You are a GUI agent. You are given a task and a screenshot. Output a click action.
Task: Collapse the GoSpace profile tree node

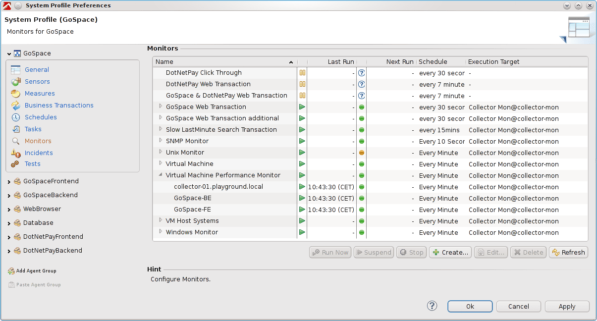tap(9, 53)
